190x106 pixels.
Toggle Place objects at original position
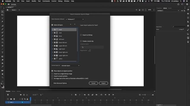pos(52,71)
